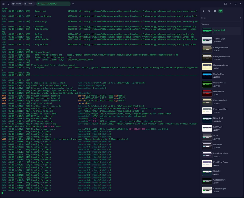The image size is (244, 198).
Task: Pick the Rosé Pine Moon theme
Action: pyautogui.click(x=221, y=155)
